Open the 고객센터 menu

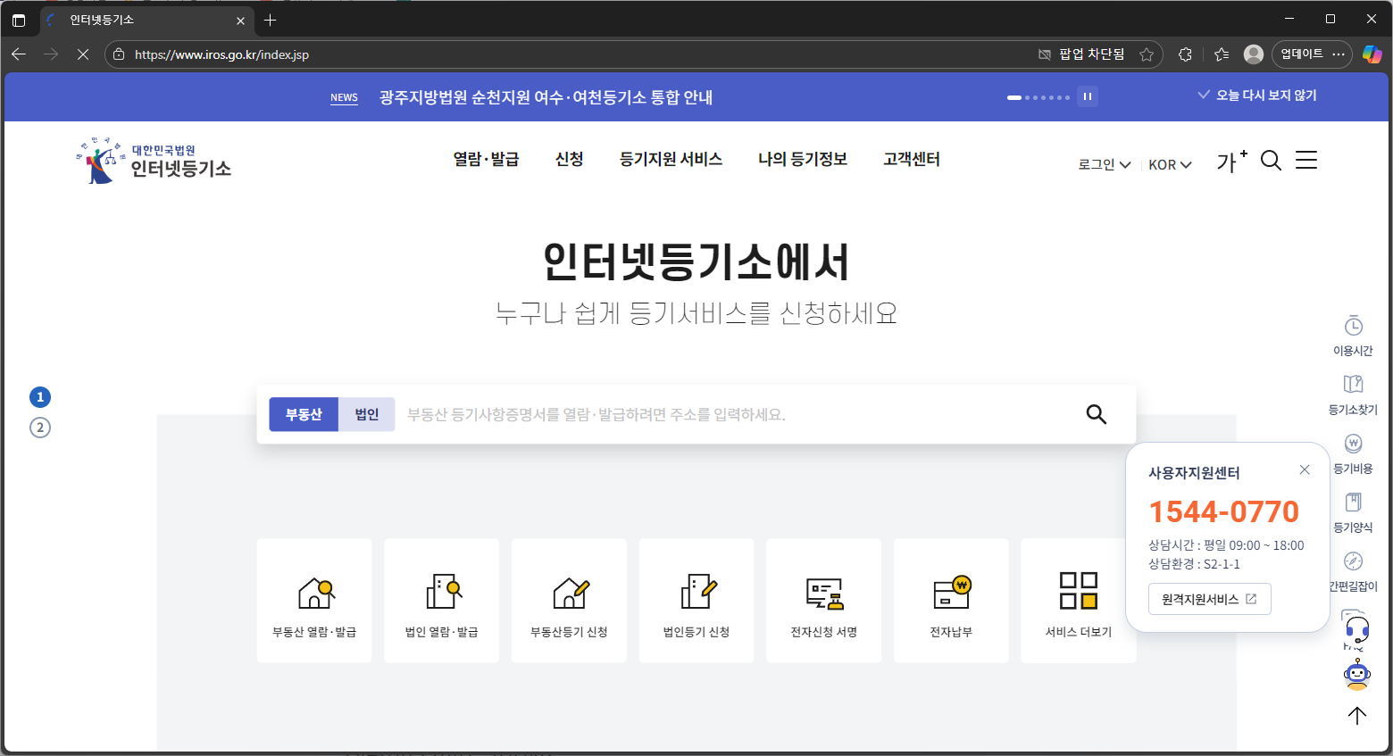911,159
